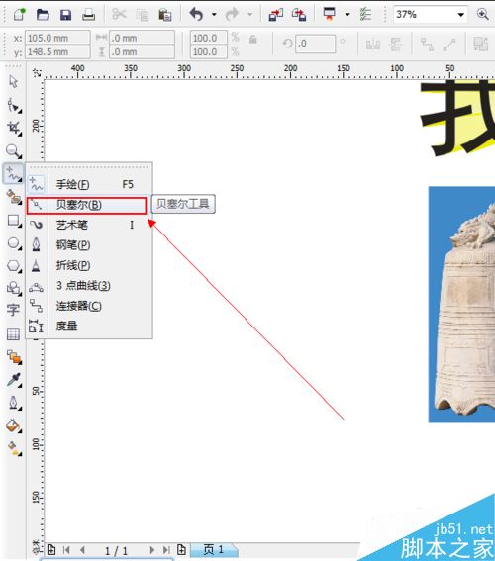Viewport: 495px width, 561px height.
Task: Open the undo history dropdown arrow
Action: click(214, 14)
